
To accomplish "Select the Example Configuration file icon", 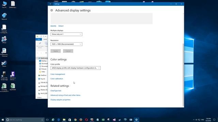I will (4, 29).
